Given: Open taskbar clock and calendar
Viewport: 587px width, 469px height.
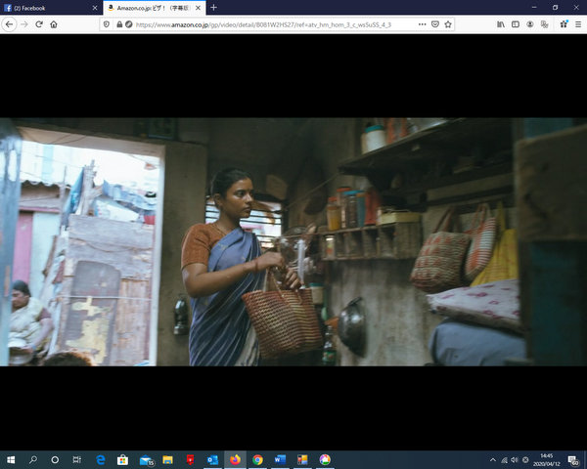Looking at the screenshot, I should pyautogui.click(x=547, y=460).
